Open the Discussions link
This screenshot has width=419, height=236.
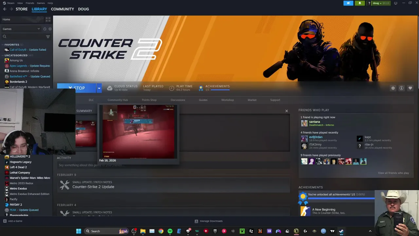point(178,100)
